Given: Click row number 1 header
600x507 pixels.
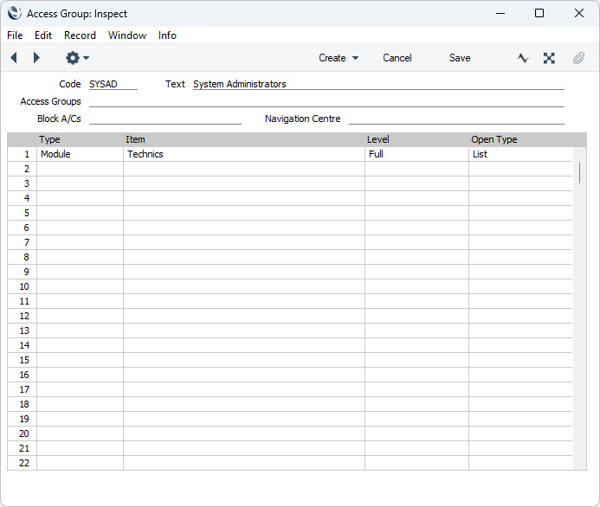Looking at the screenshot, I should 23,154.
